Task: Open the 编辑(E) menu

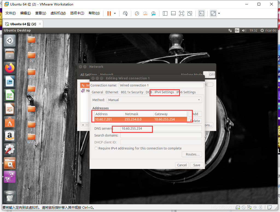Action: (25, 13)
